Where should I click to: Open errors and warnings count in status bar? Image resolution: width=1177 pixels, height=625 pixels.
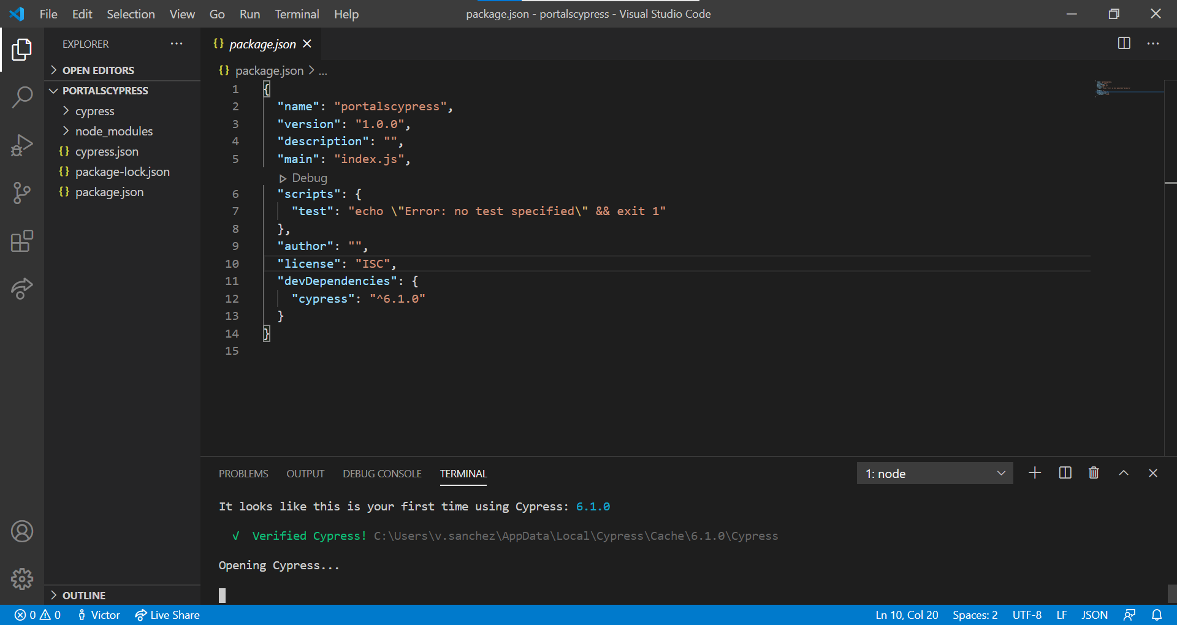pos(37,615)
